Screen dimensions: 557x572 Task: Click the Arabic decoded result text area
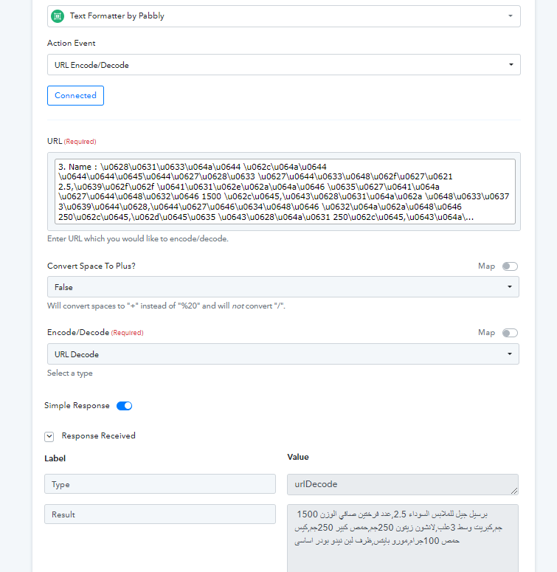tap(402, 538)
